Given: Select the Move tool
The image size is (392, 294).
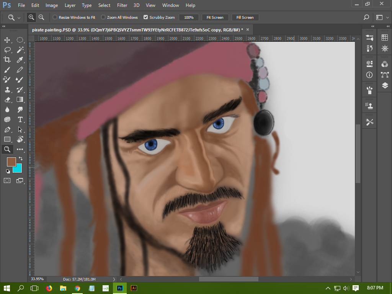Looking at the screenshot, I should click(7, 40).
